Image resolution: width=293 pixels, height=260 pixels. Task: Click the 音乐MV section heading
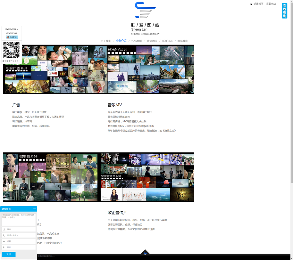(x=115, y=105)
